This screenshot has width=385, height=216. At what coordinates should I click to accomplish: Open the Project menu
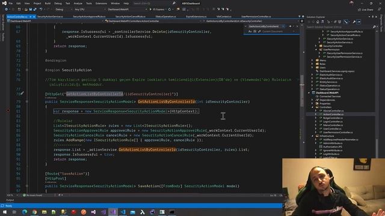[37, 4]
